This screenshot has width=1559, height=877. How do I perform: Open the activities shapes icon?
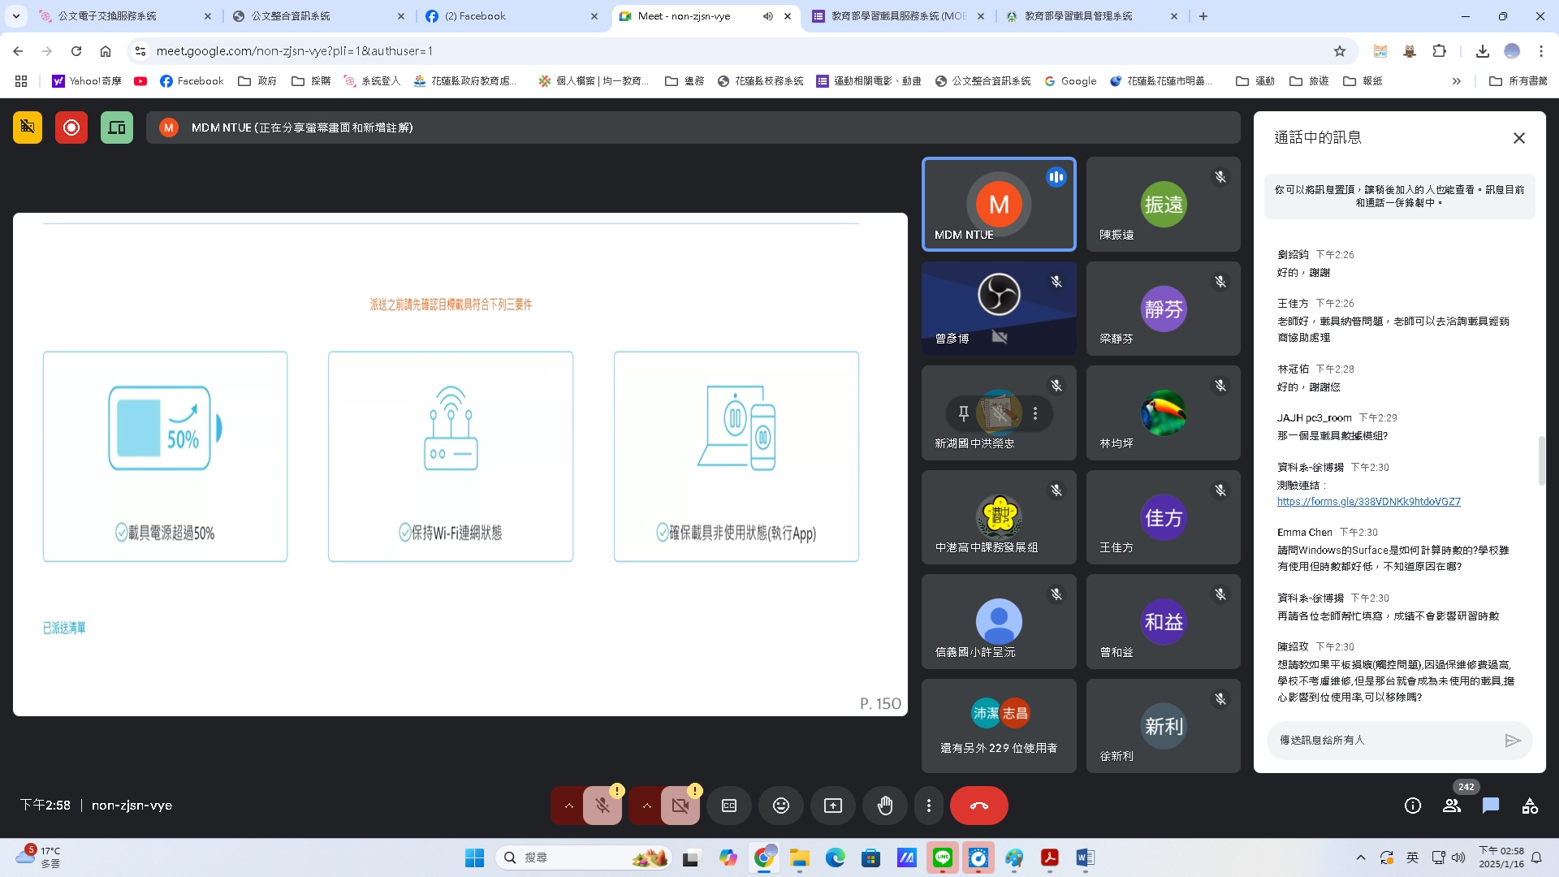point(1530,806)
